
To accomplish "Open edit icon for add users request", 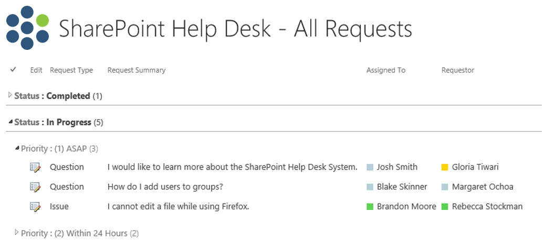I will 35,187.
